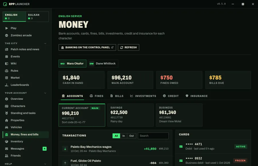Click the ACTIVE status badge on card 4471
Image resolution: width=258 pixels, height=166 pixels.
point(241,147)
